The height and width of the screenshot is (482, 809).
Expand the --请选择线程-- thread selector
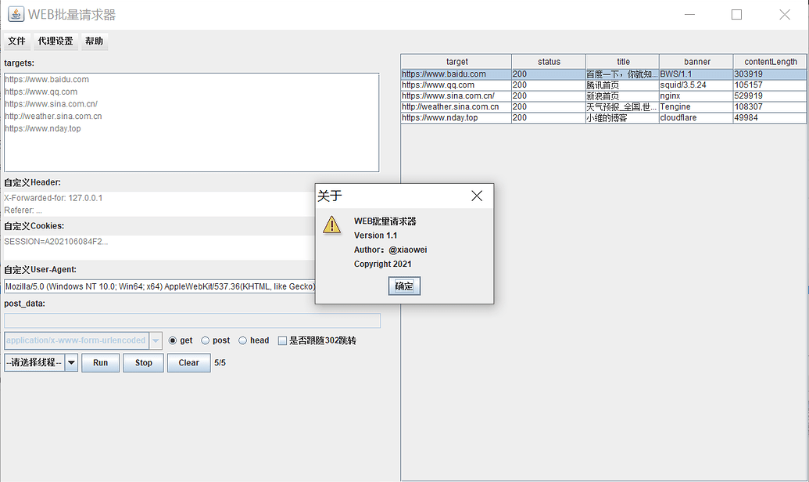click(35, 361)
